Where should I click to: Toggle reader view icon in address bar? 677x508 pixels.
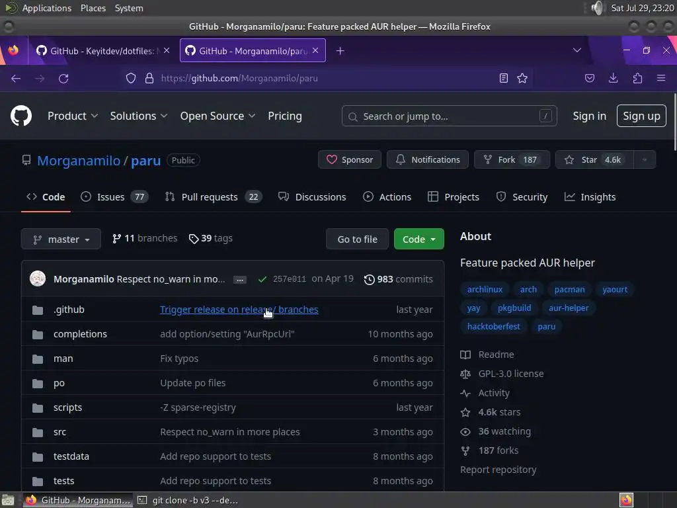point(503,78)
